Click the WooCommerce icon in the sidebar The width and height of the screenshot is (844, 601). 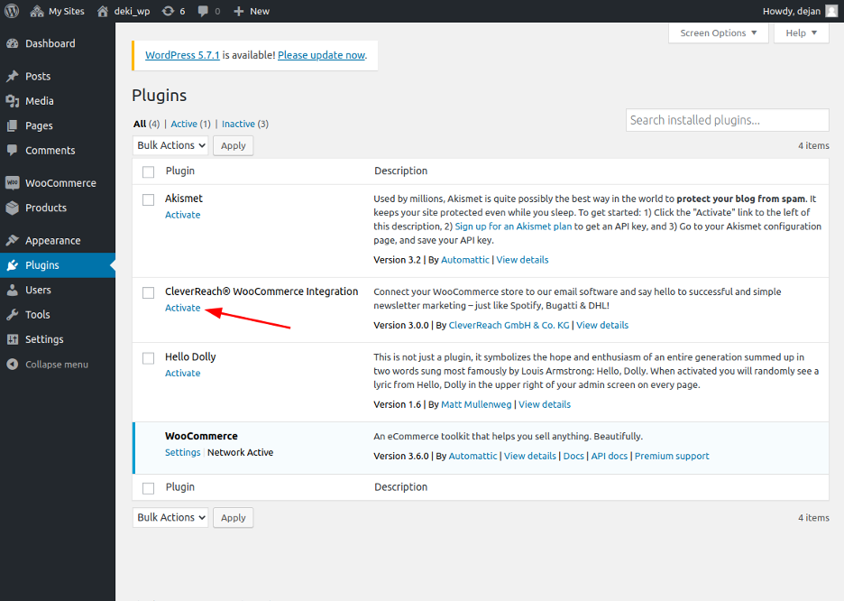coord(13,182)
